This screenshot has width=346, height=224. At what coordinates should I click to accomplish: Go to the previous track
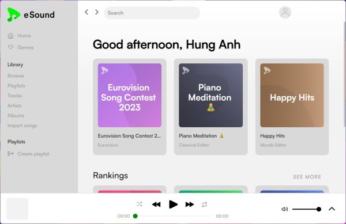(x=156, y=204)
